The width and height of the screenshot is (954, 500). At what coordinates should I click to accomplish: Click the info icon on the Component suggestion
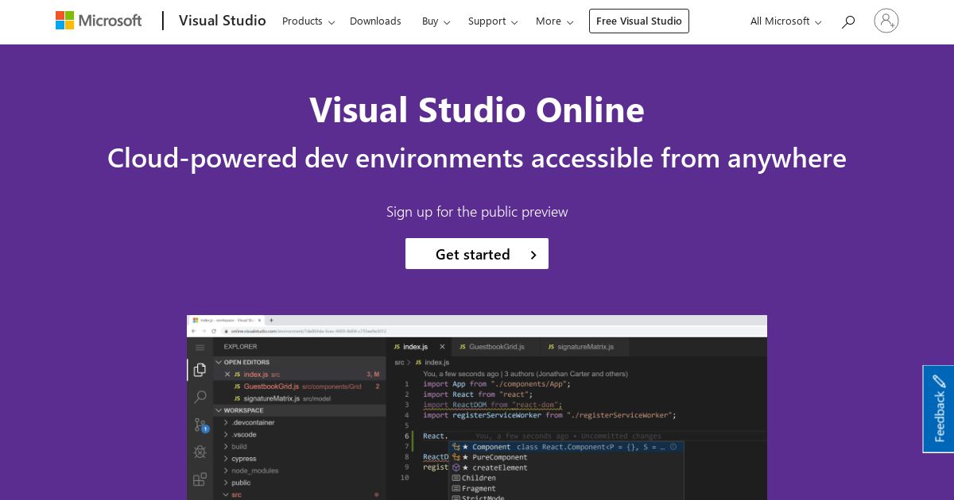(673, 447)
